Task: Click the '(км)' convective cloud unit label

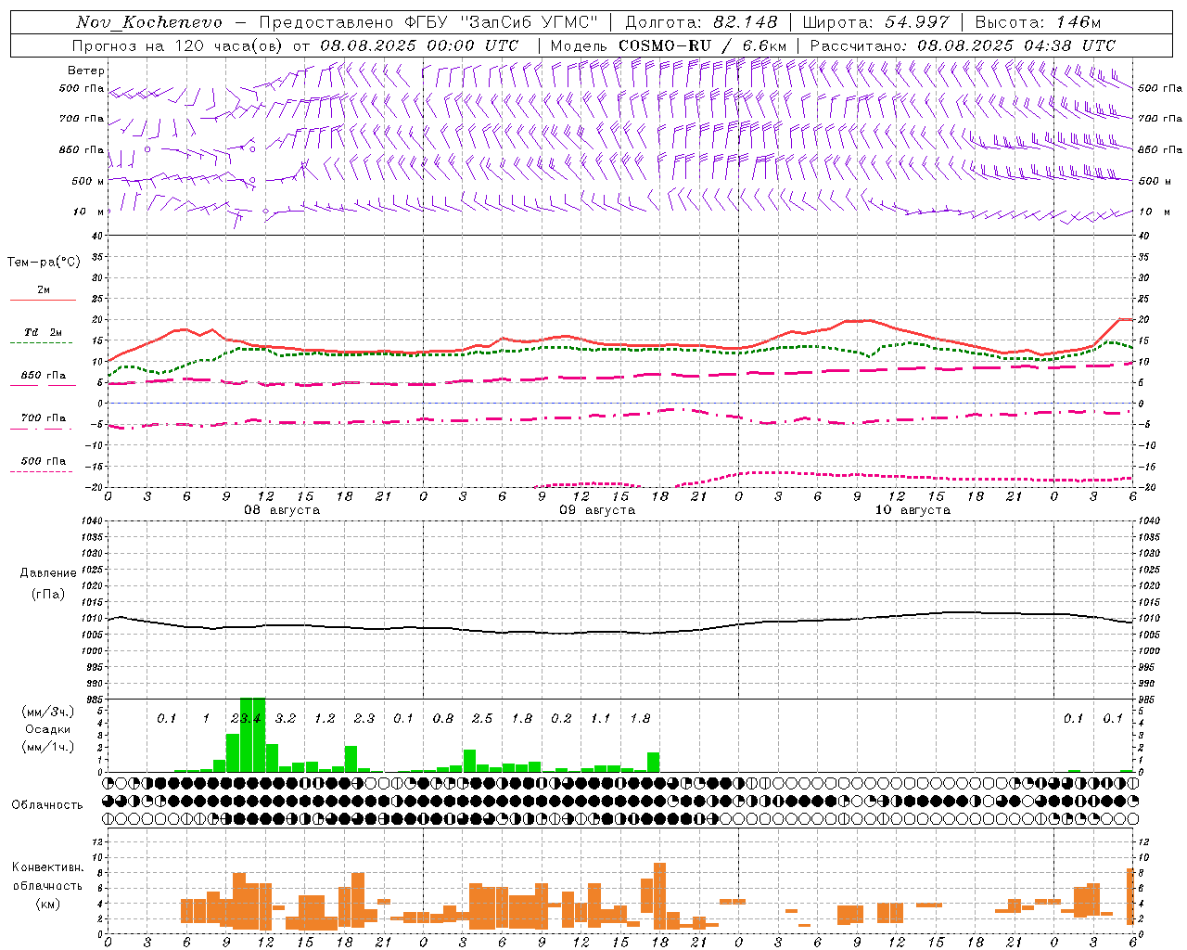Action: pyautogui.click(x=48, y=904)
